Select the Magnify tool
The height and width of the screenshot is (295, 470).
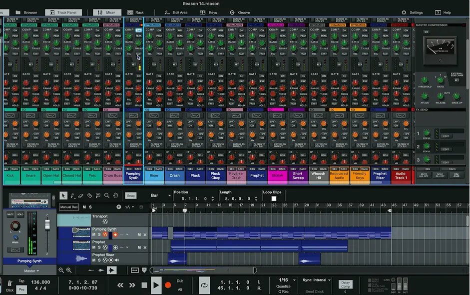(x=107, y=195)
